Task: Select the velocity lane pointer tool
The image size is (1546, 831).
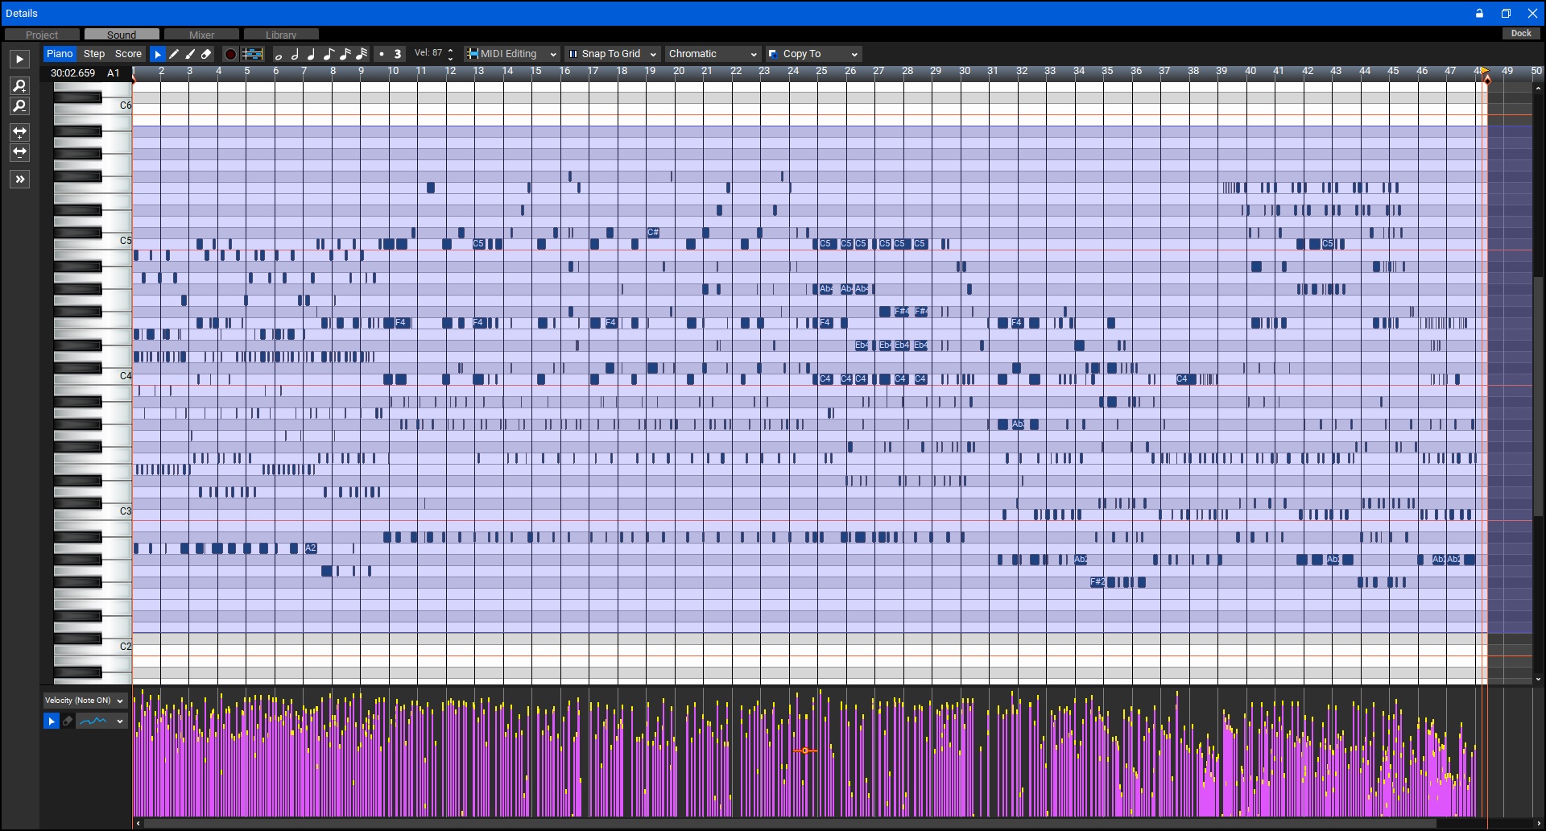Action: (x=51, y=721)
